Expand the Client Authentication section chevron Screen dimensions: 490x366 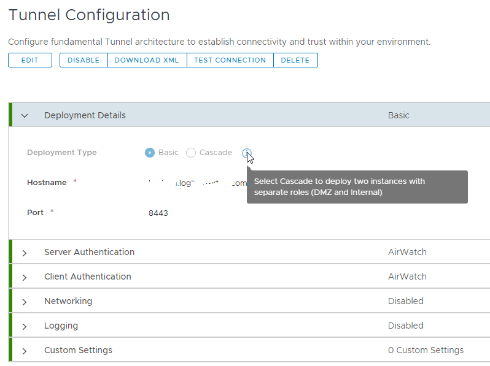[25, 277]
